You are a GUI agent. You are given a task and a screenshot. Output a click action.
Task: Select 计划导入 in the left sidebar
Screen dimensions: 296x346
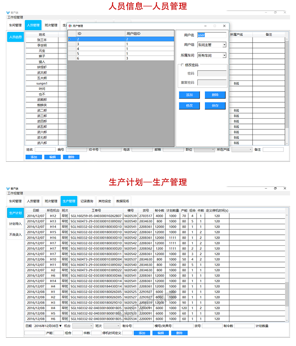[15, 224]
